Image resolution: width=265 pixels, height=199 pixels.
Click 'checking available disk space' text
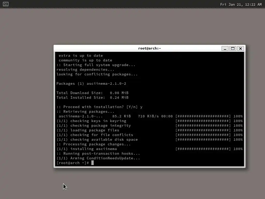click(104, 140)
